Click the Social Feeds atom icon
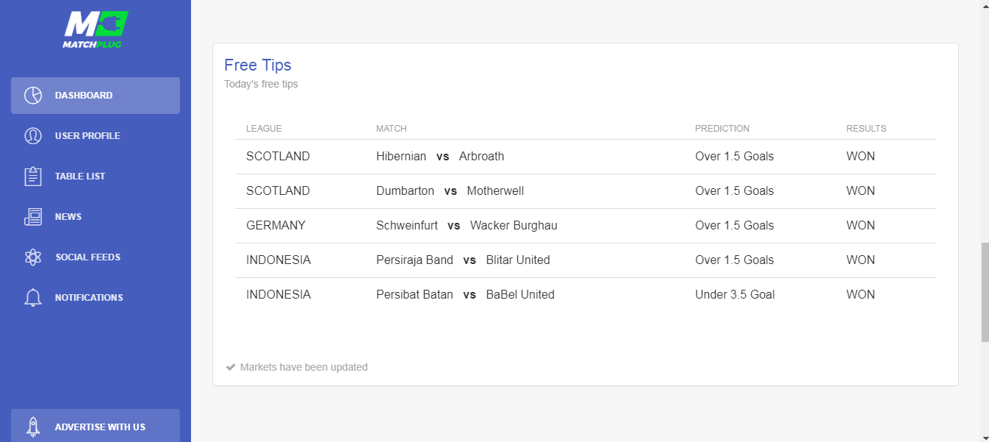Viewport: 989px width, 442px height. coord(32,257)
